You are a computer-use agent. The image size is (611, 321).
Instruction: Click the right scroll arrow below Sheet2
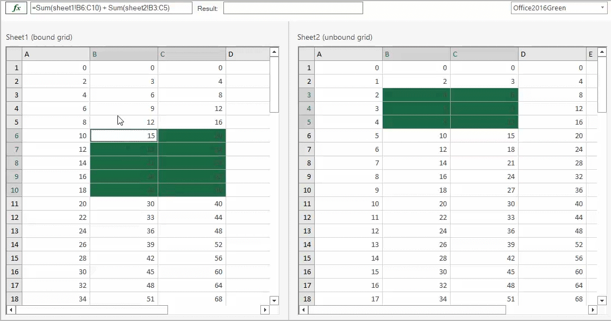pos(593,310)
